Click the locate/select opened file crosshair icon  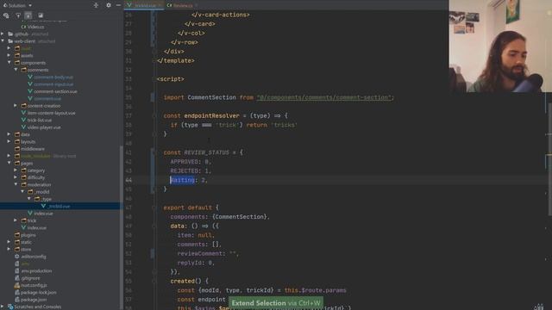tap(96, 5)
